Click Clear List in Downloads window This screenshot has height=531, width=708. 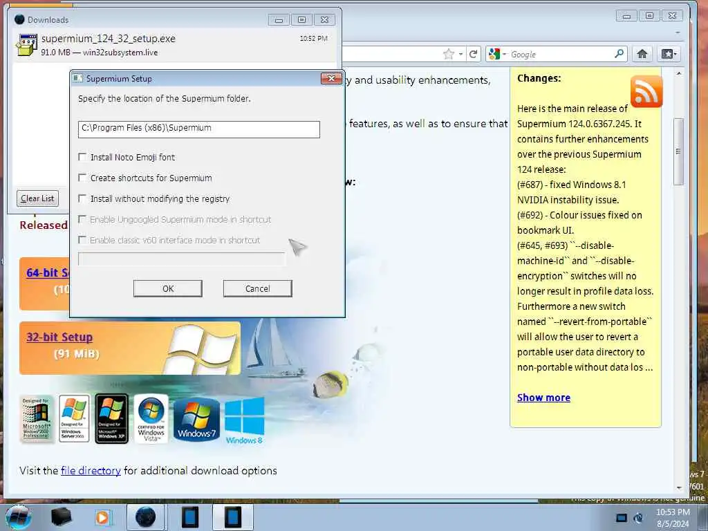(37, 198)
